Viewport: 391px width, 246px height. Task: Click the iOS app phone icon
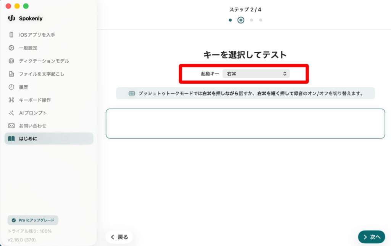(11, 35)
